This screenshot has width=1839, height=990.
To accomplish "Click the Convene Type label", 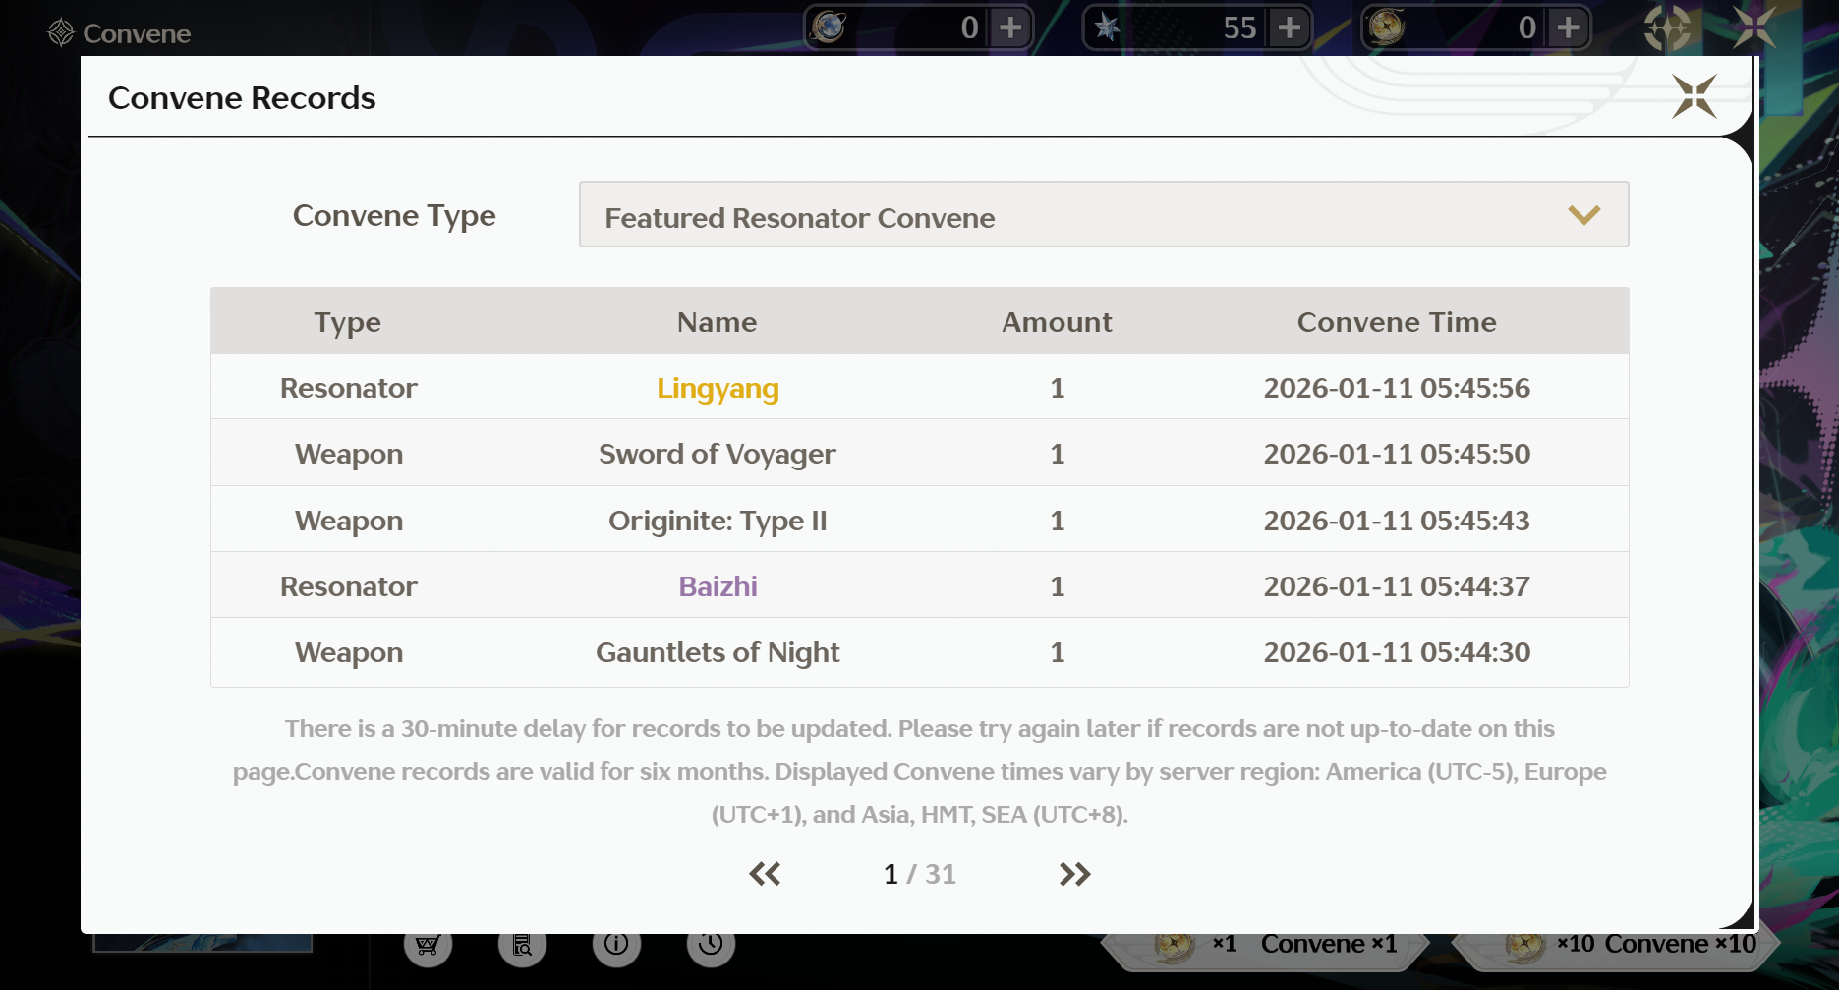I will coord(394,216).
